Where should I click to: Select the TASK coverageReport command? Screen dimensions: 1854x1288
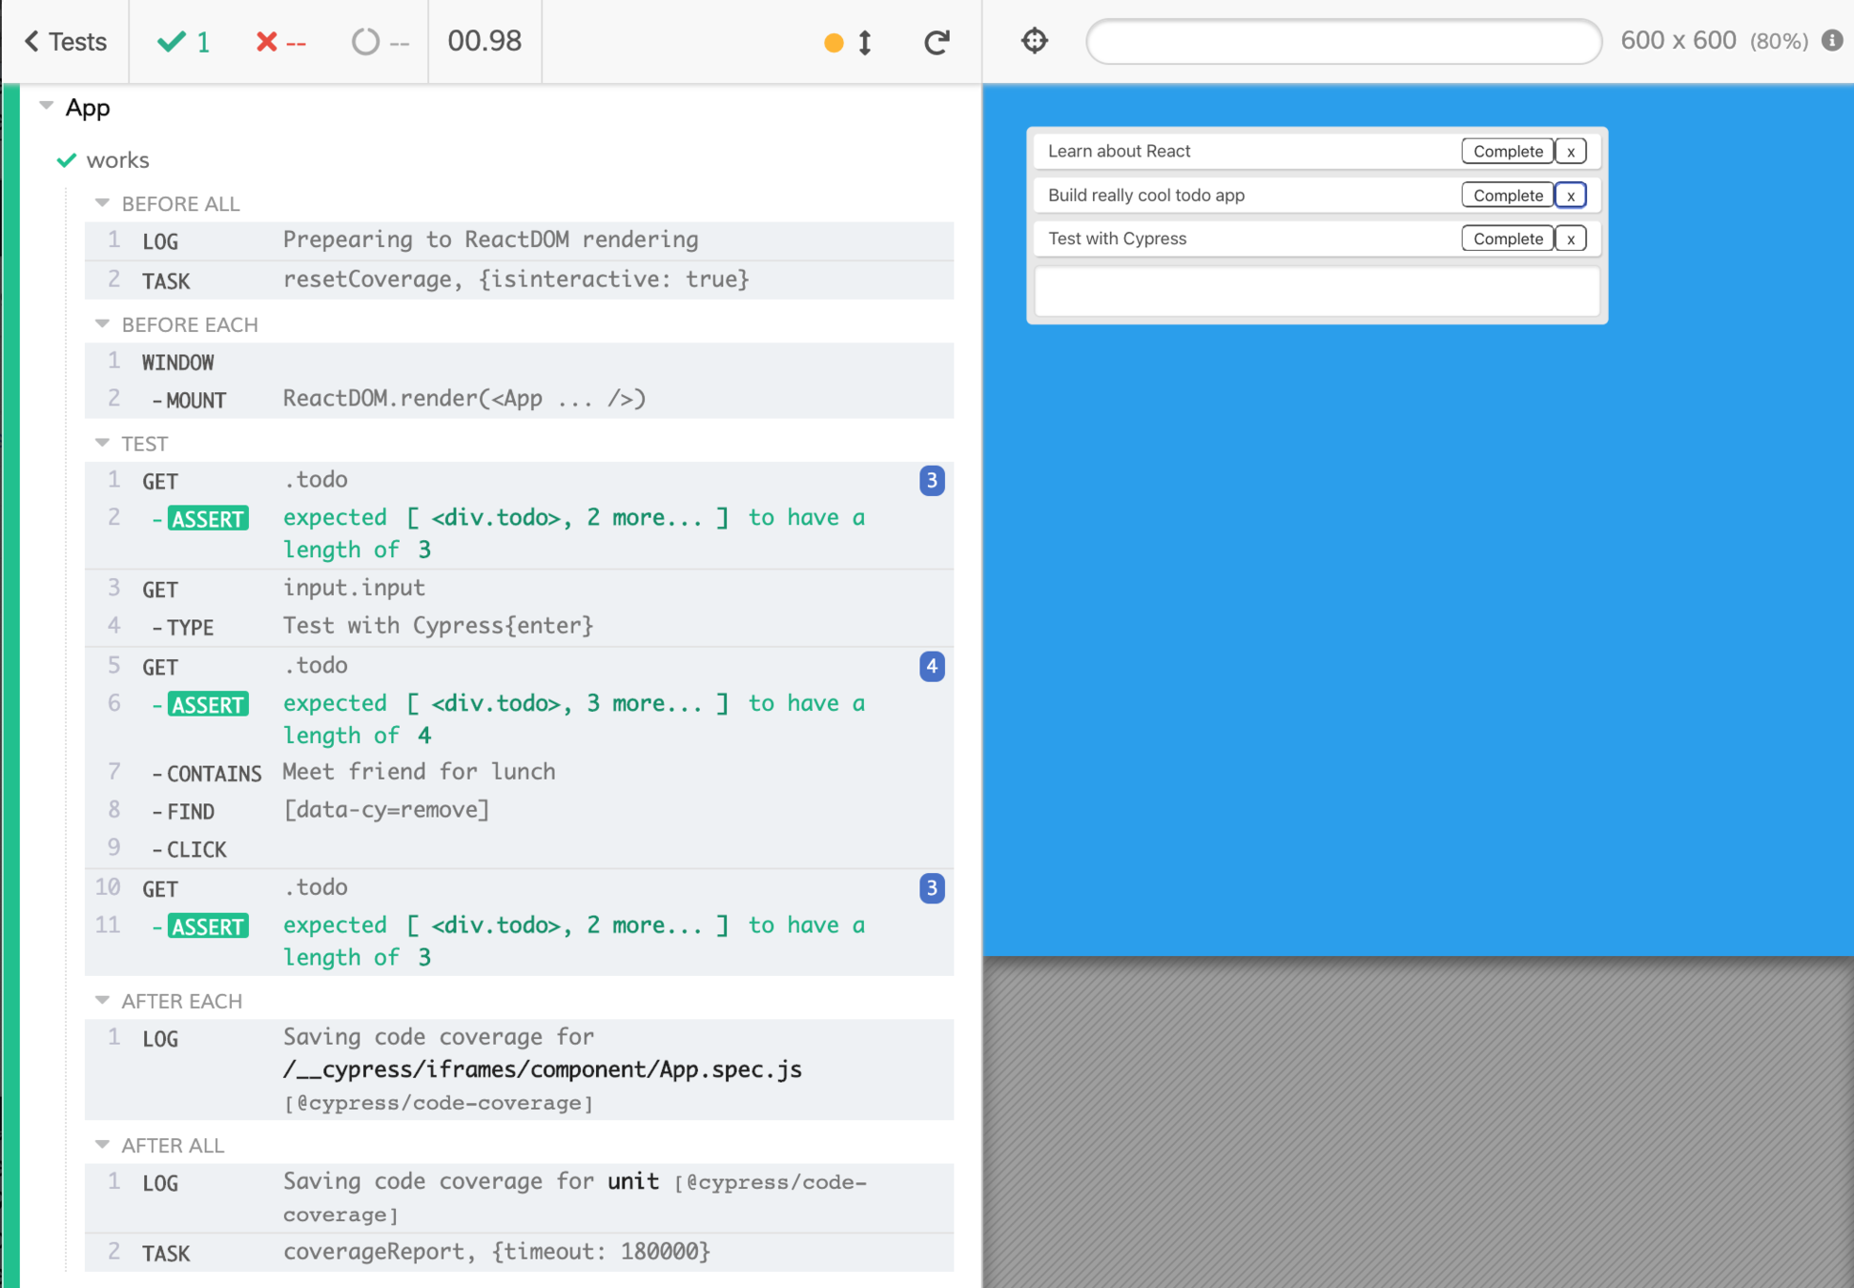496,1252
